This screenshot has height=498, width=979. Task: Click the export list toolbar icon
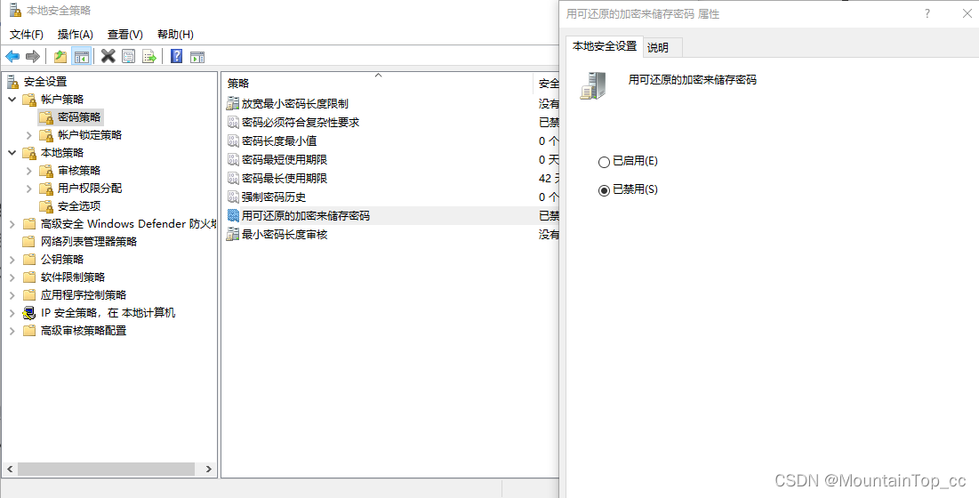[x=149, y=57]
